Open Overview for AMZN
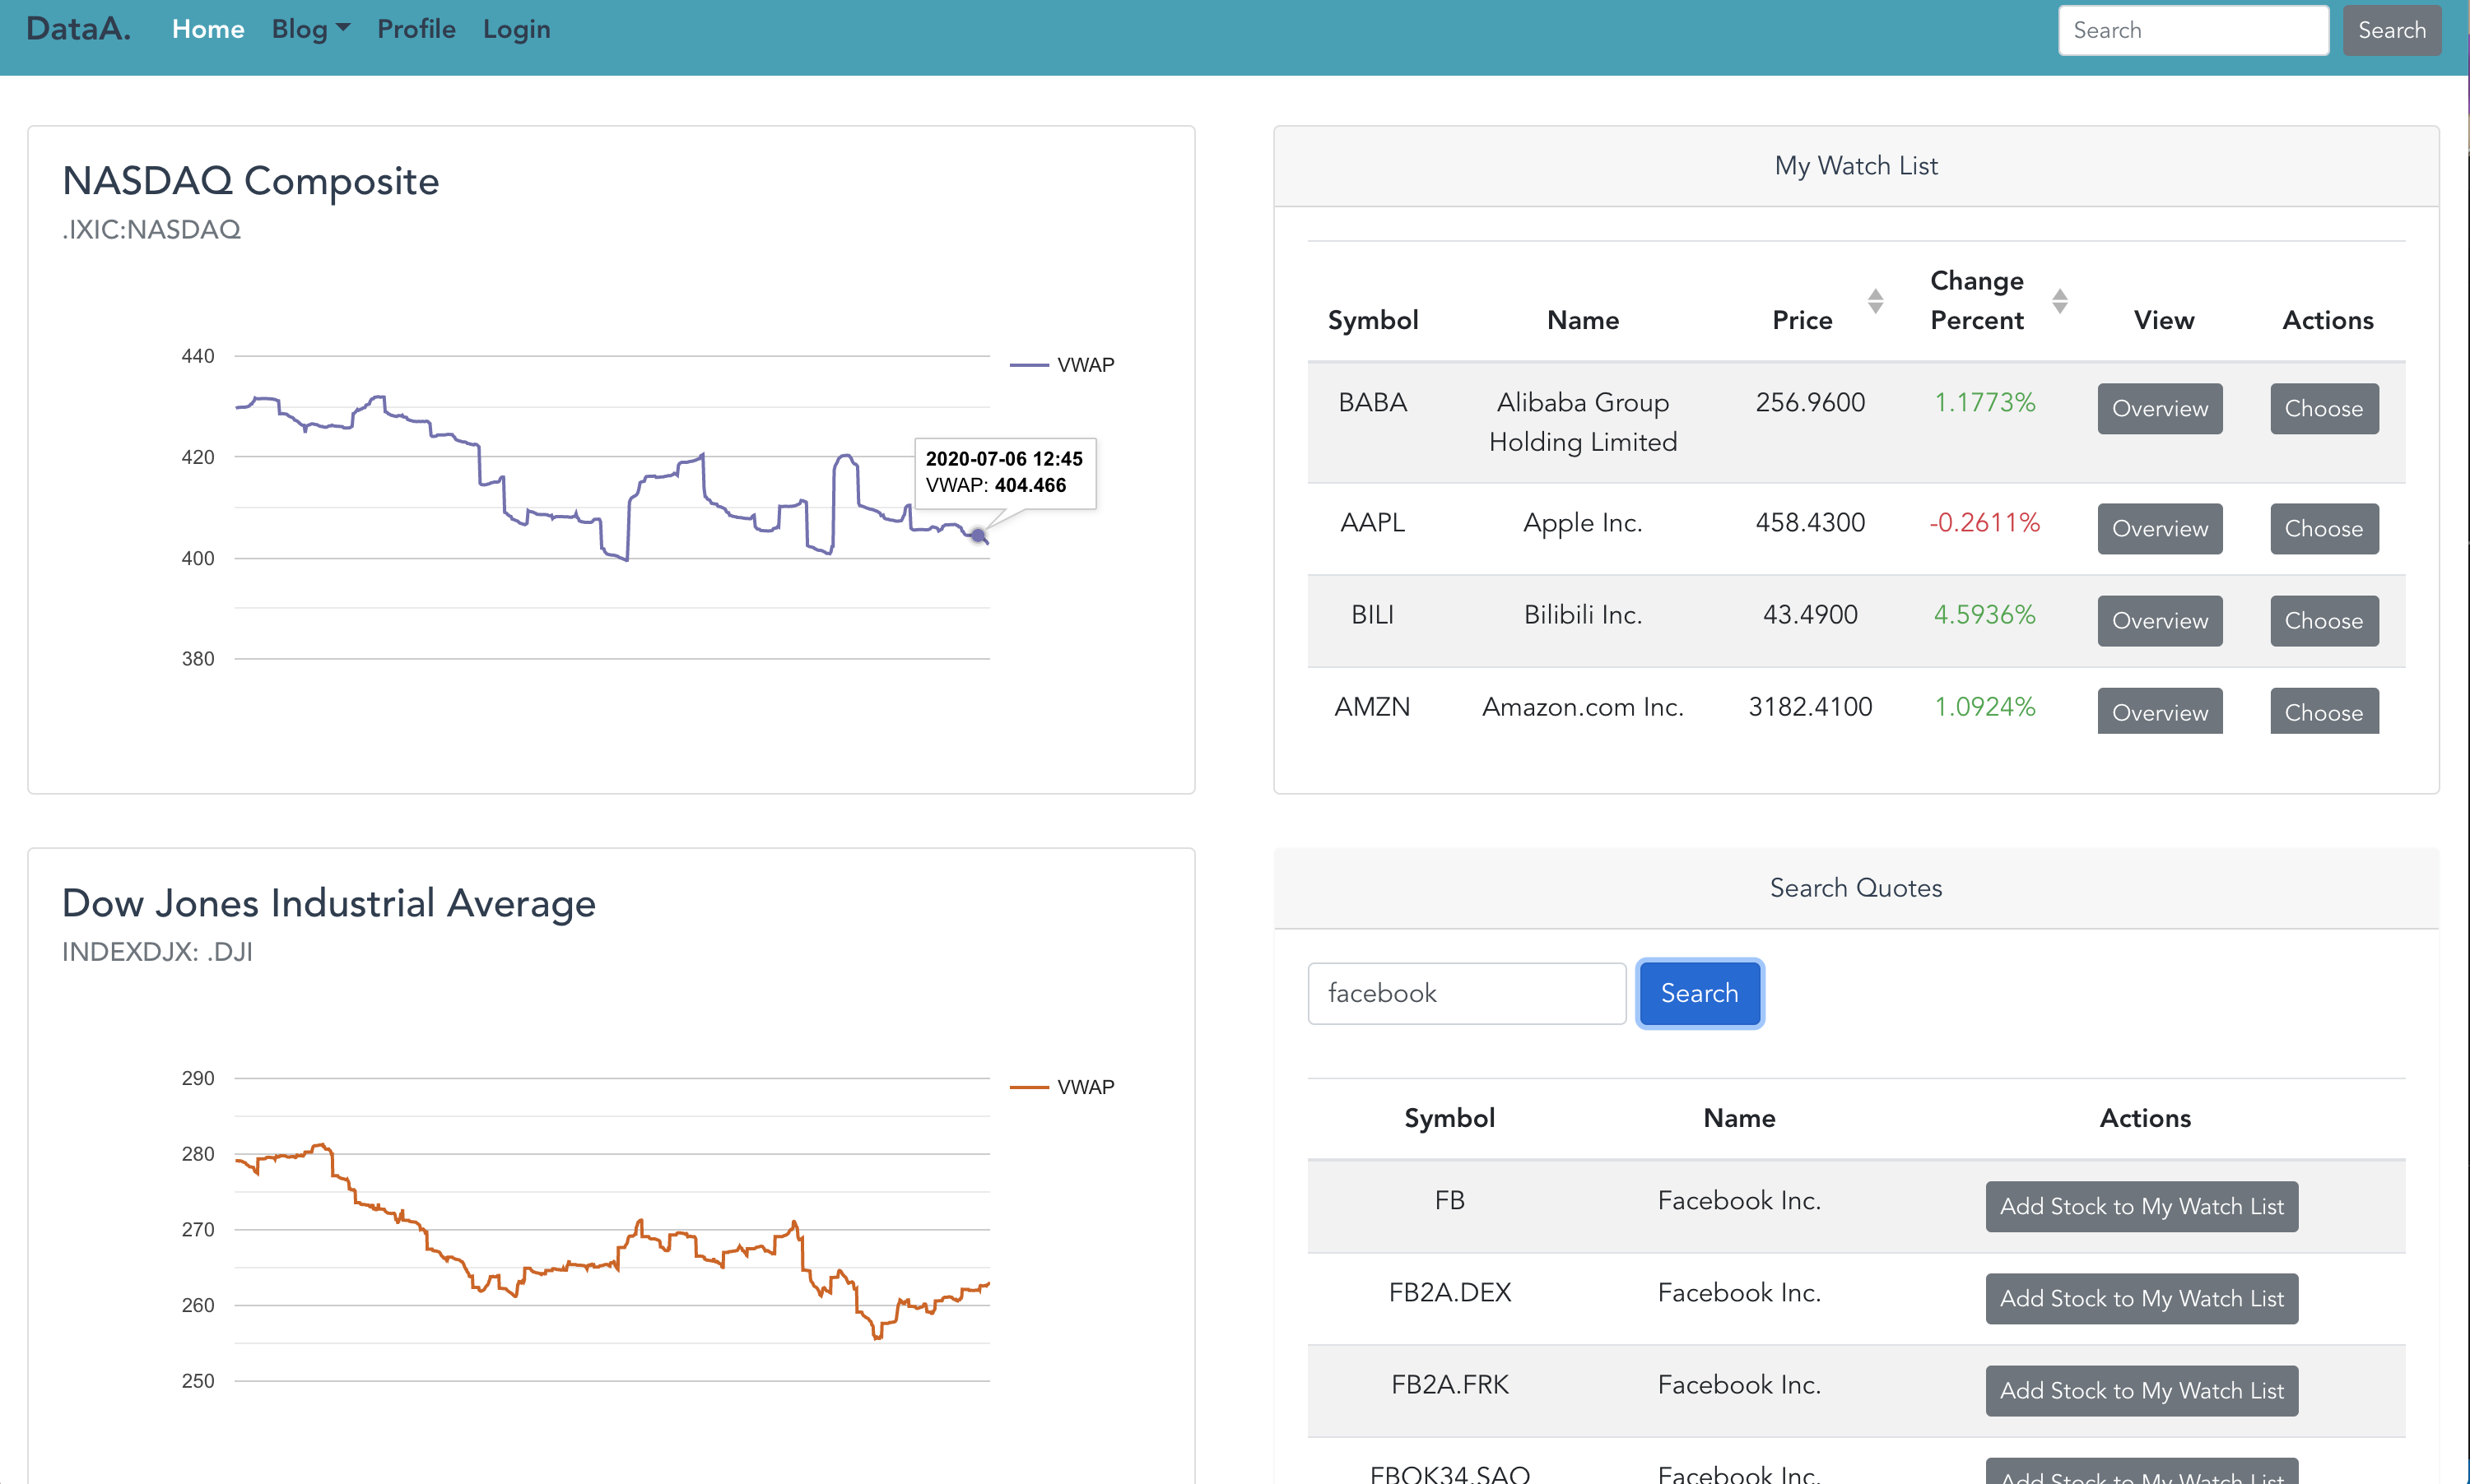Viewport: 2470px width, 1484px height. 2160,711
